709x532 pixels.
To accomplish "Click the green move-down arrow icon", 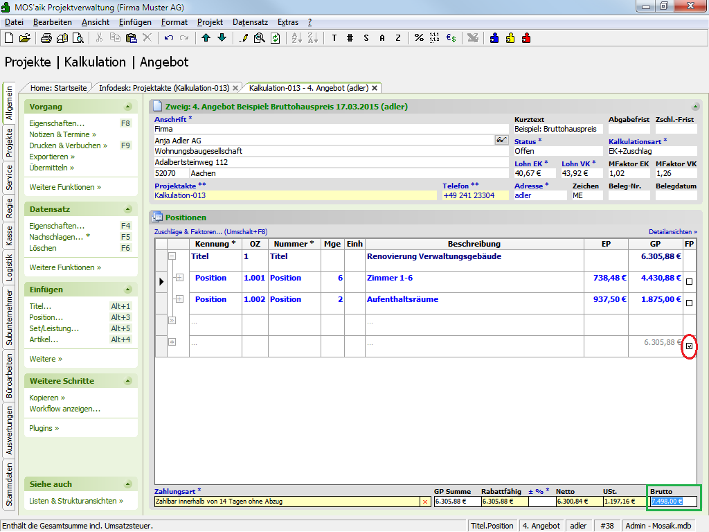I will (x=222, y=38).
